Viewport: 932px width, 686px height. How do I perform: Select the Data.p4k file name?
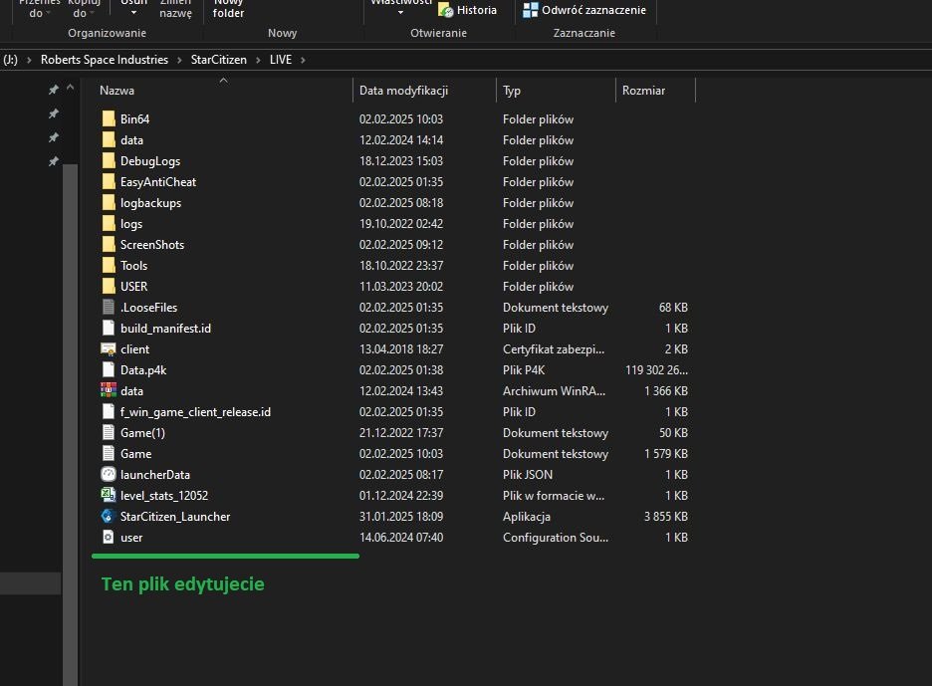pyautogui.click(x=143, y=370)
